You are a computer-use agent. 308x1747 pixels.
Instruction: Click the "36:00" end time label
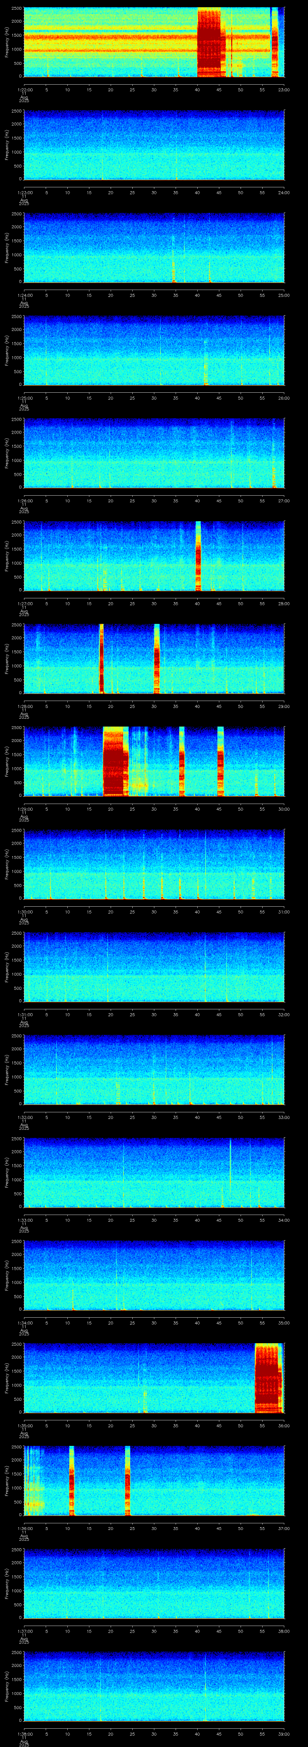point(284,1425)
